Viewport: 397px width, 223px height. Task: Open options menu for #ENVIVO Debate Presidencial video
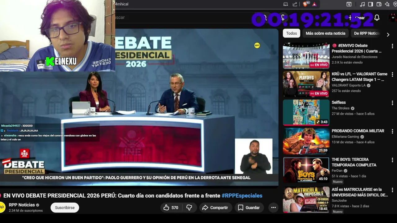point(392,46)
